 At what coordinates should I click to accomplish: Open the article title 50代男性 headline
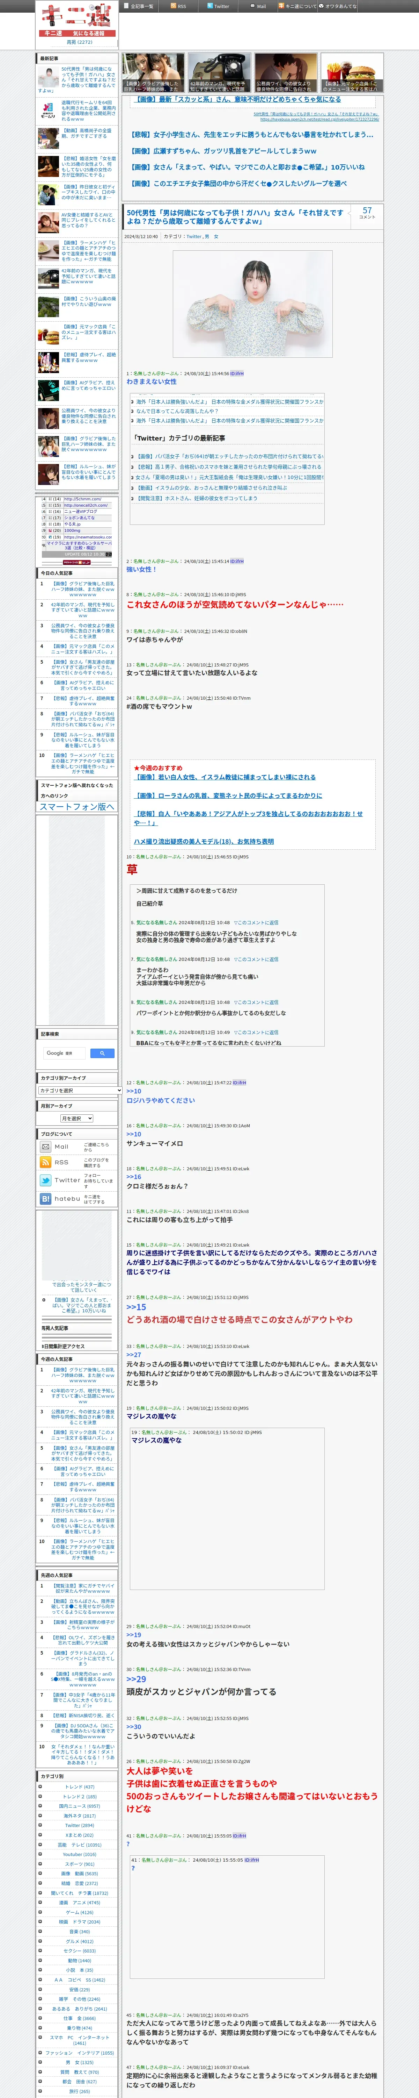click(x=235, y=217)
